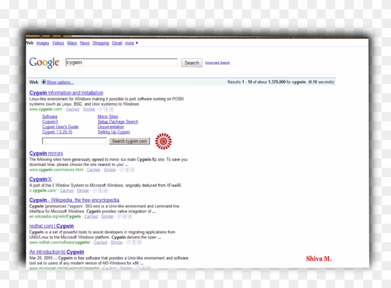Click promote arrow icon for redhat.com result
The image size is (391, 288).
point(134,243)
